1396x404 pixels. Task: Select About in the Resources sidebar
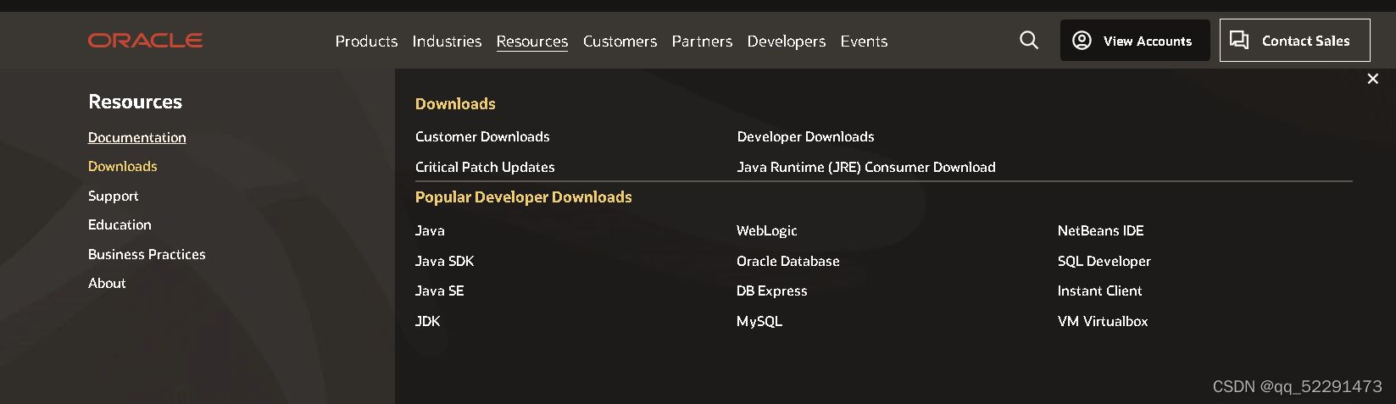(107, 283)
